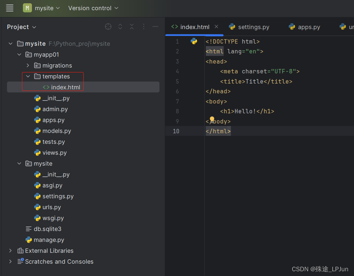The height and width of the screenshot is (276, 354).
Task: Switch to the apps.py tab
Action: 308,27
